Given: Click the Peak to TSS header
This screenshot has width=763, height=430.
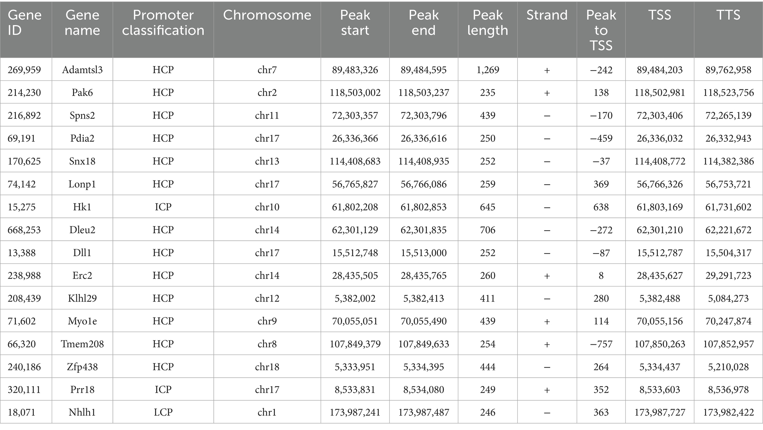Looking at the screenshot, I should click(601, 30).
